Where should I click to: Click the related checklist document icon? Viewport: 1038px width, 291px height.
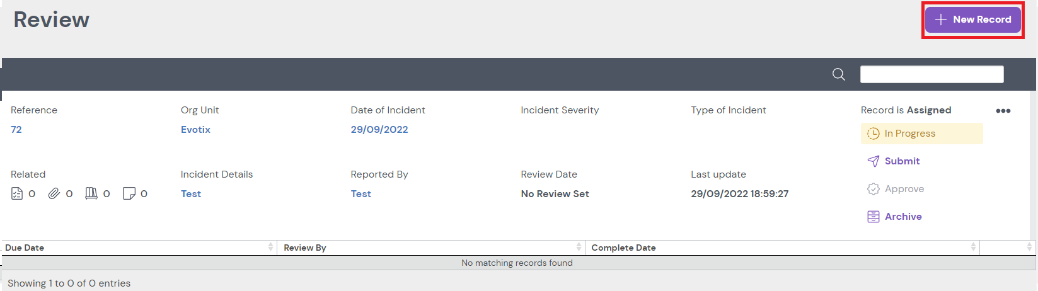(x=17, y=193)
